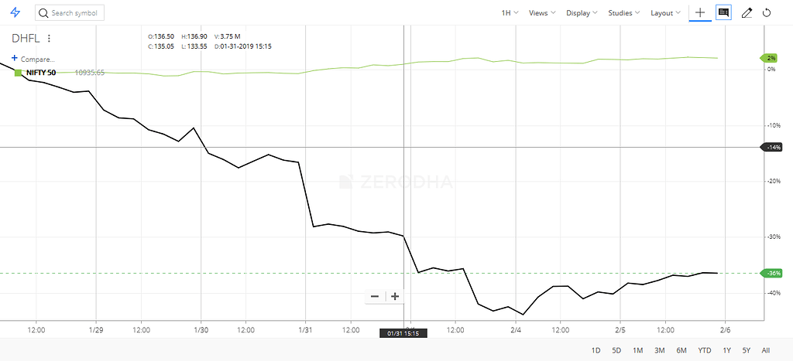Expand the Views dropdown
Image resolution: width=793 pixels, height=361 pixels.
[x=542, y=13]
